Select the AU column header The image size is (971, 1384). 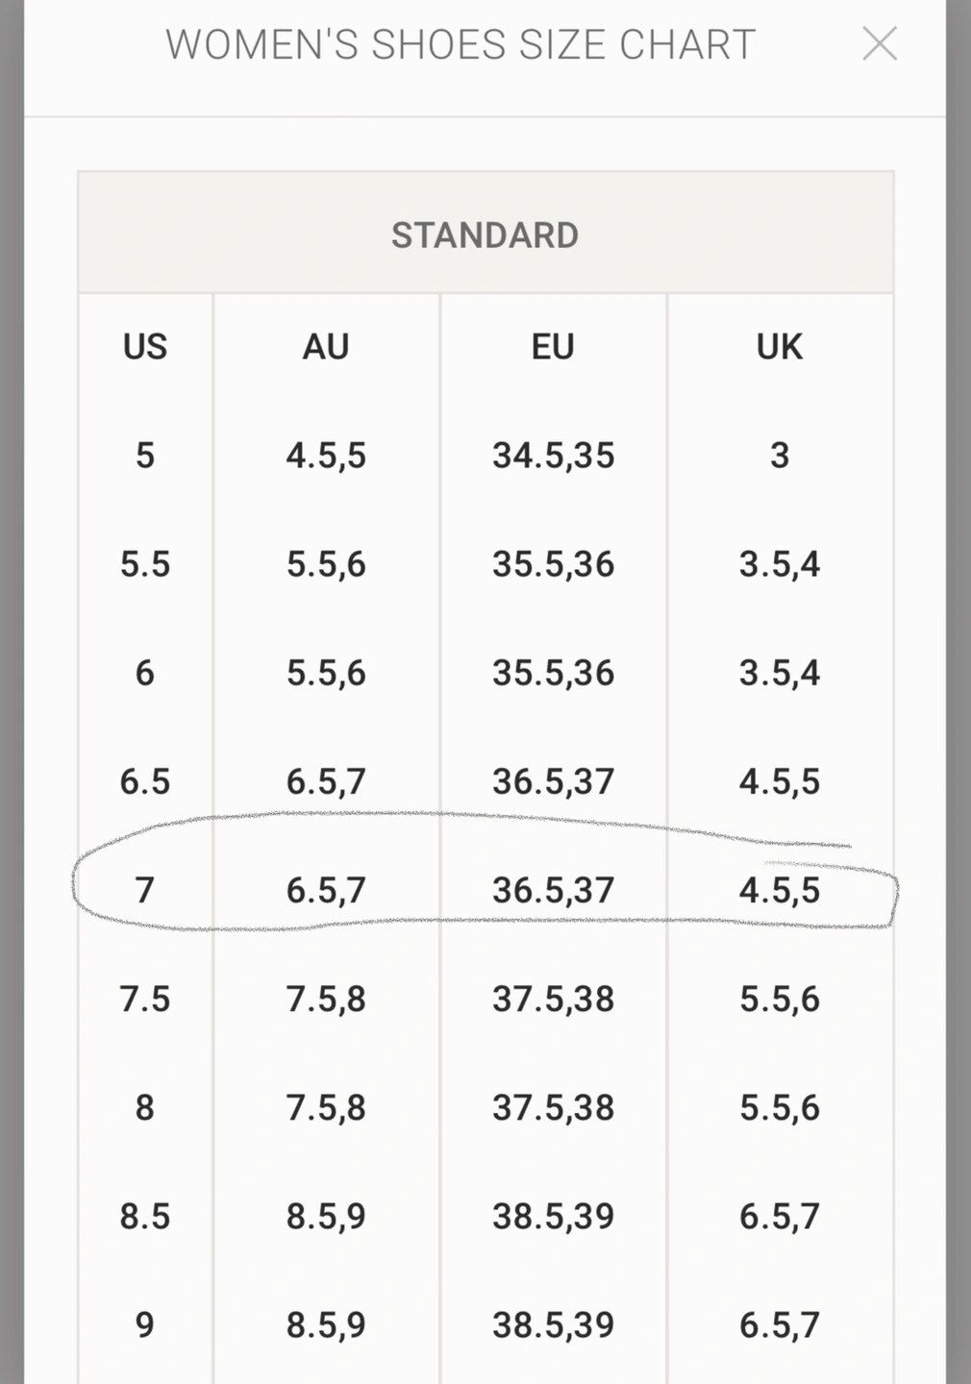coord(326,347)
